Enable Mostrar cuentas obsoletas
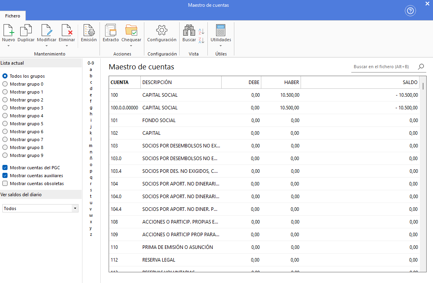 coord(5,184)
